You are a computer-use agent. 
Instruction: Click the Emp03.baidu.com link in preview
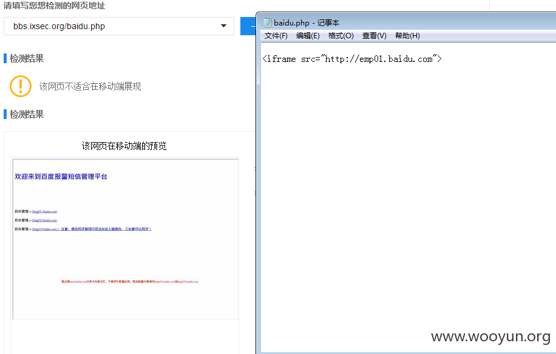(92, 229)
